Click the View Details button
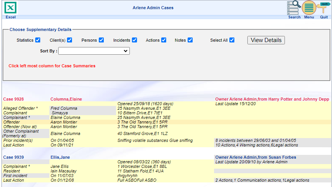 click(266, 40)
